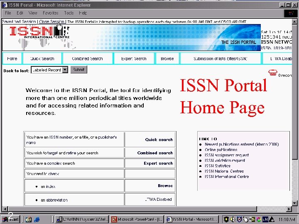
Task: Click the ISSN International Centre logo
Action: [40, 32]
